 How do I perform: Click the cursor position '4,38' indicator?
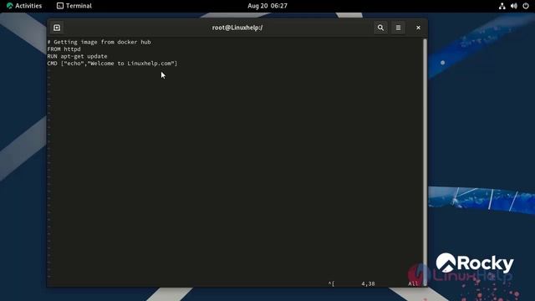[x=368, y=283]
